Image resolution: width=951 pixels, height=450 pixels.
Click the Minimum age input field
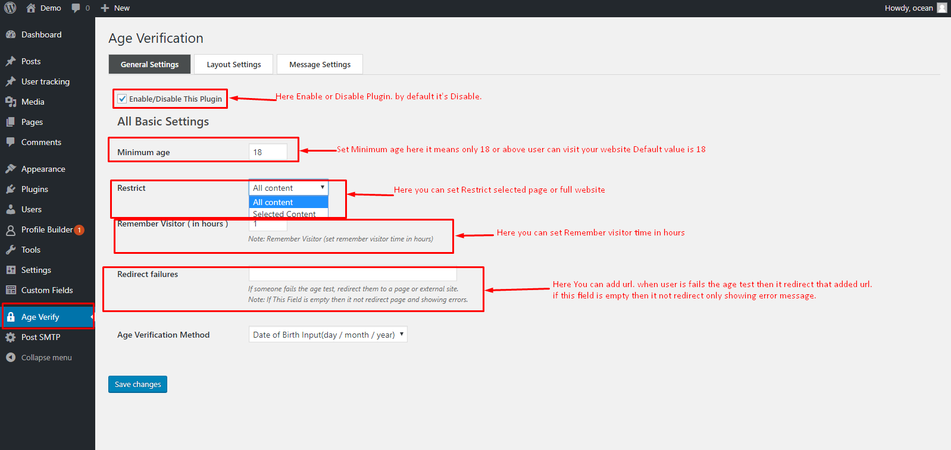(268, 152)
